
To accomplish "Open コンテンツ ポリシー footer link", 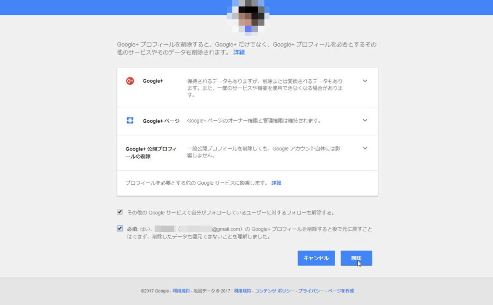I will tap(274, 291).
